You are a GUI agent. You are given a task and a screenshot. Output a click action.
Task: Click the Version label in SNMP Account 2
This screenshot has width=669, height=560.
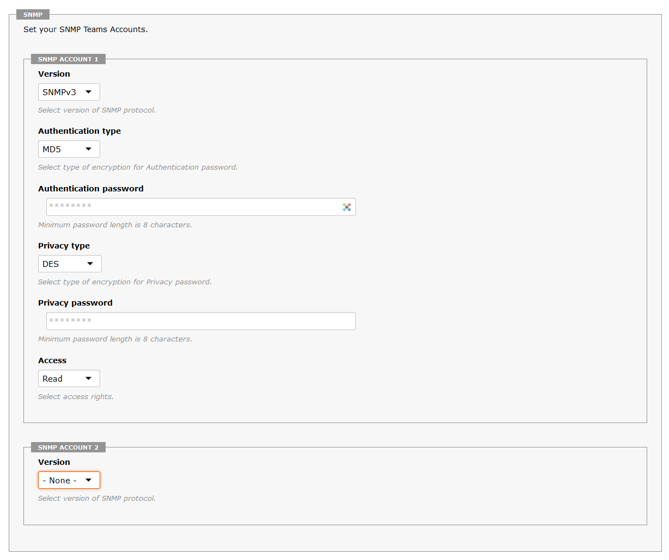(x=54, y=462)
